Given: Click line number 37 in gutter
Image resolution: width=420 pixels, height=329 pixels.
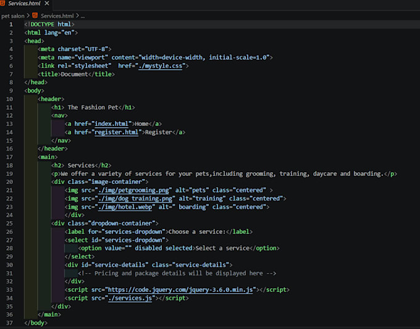Looking at the screenshot, I should [9, 323].
